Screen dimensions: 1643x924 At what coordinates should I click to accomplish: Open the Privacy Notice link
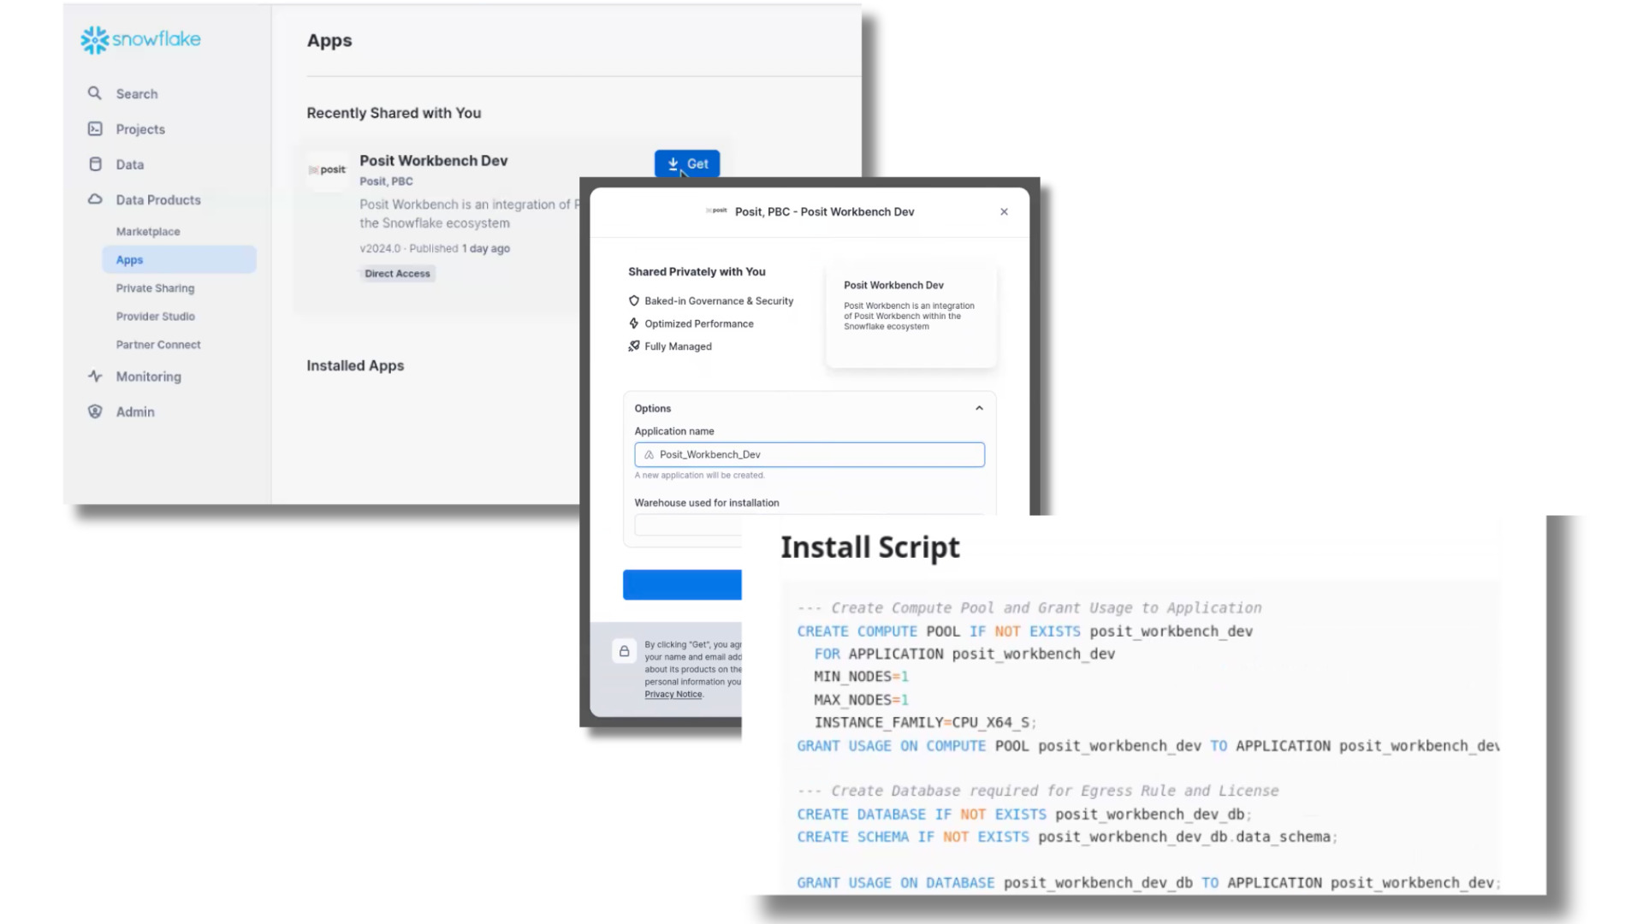point(673,694)
